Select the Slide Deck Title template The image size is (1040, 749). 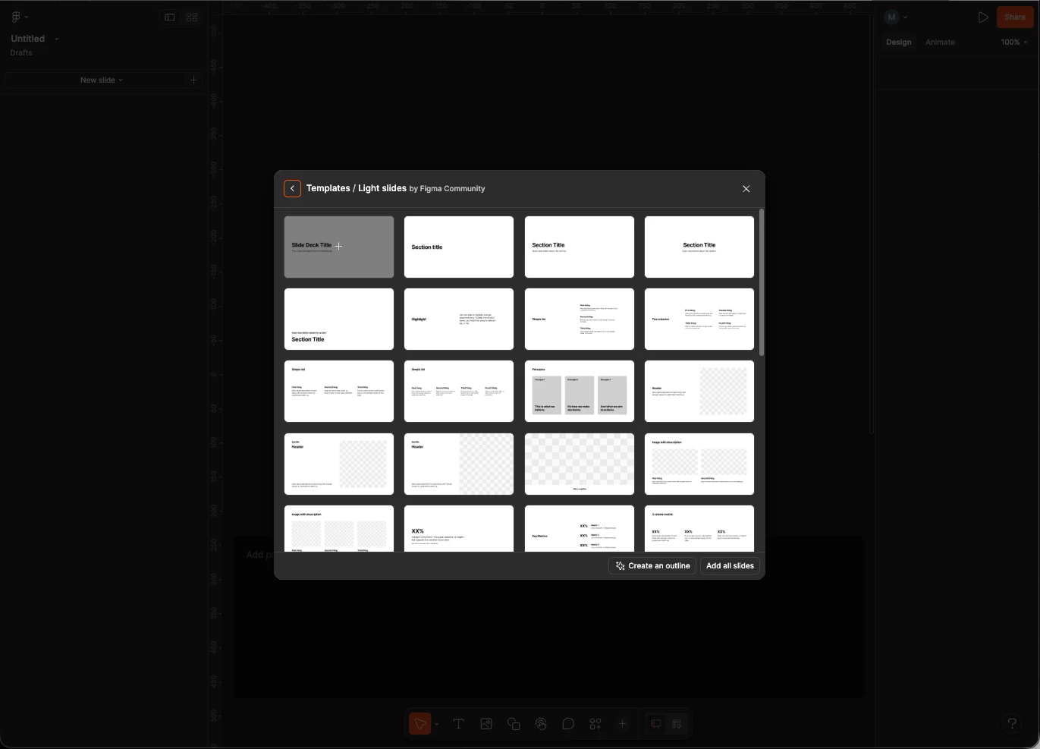pyautogui.click(x=339, y=247)
